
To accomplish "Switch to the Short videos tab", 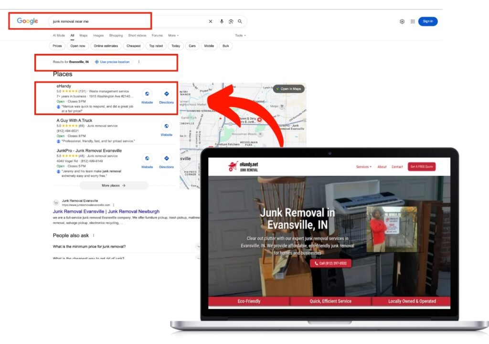I will 137,35.
